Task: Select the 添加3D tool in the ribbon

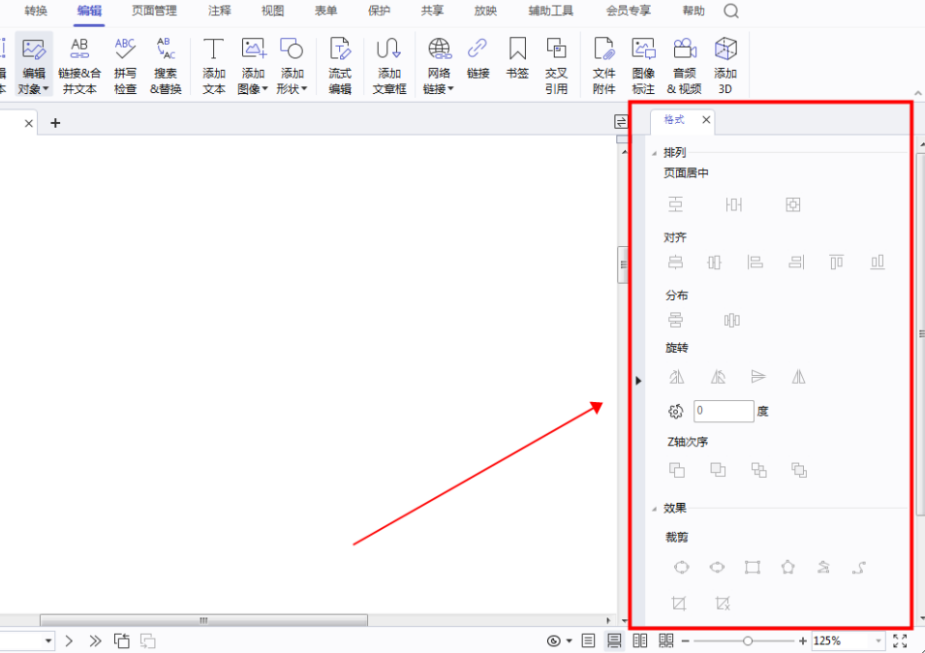Action: [725, 66]
